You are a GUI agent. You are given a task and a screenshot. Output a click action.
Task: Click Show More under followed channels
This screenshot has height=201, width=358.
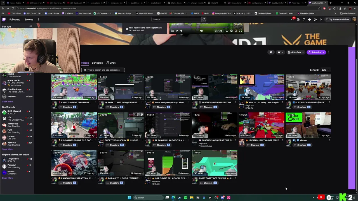click(x=7, y=102)
